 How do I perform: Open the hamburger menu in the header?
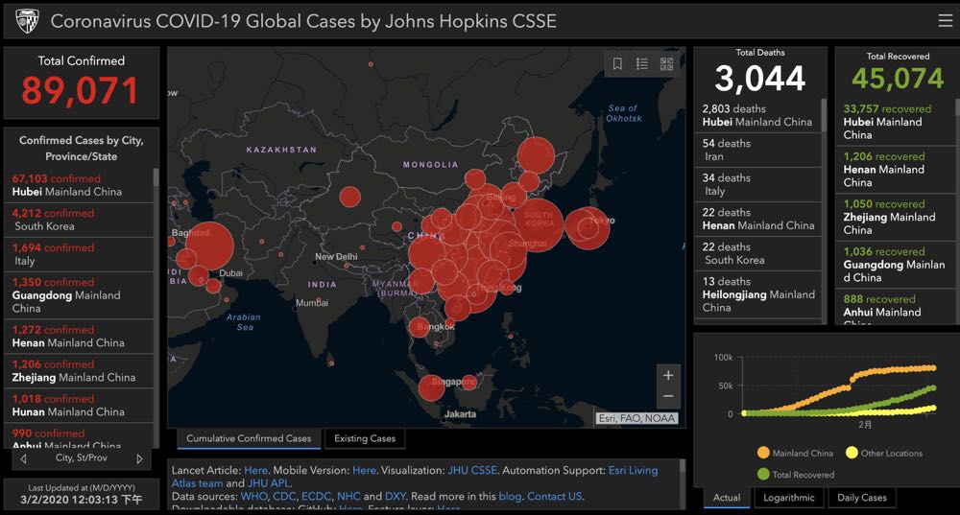pos(945,21)
